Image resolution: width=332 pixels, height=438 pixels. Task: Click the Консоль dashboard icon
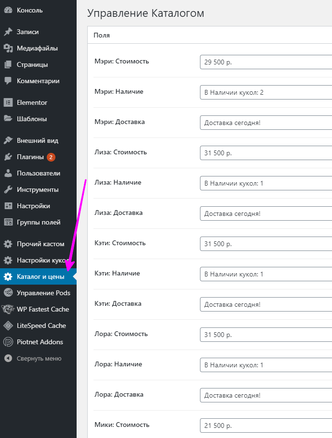pos(8,10)
